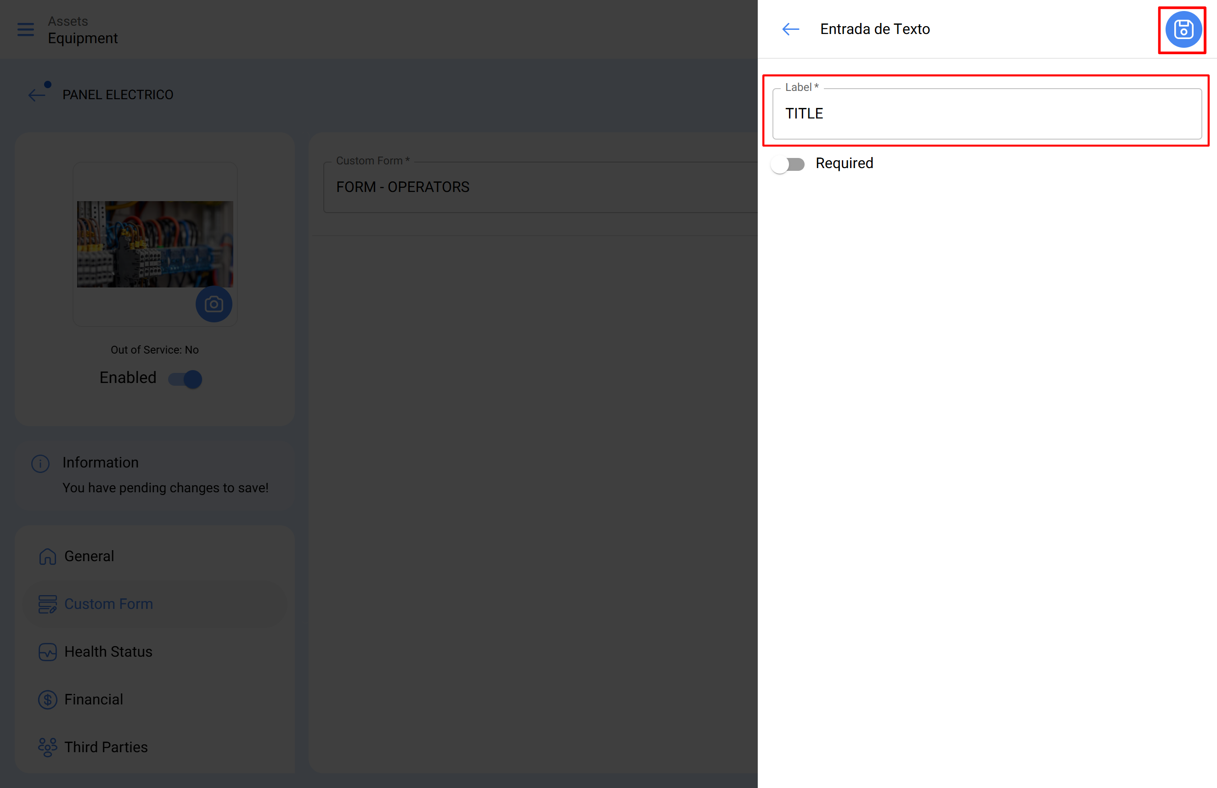This screenshot has height=788, width=1217.
Task: Click the Information circle icon
Action: 40,463
